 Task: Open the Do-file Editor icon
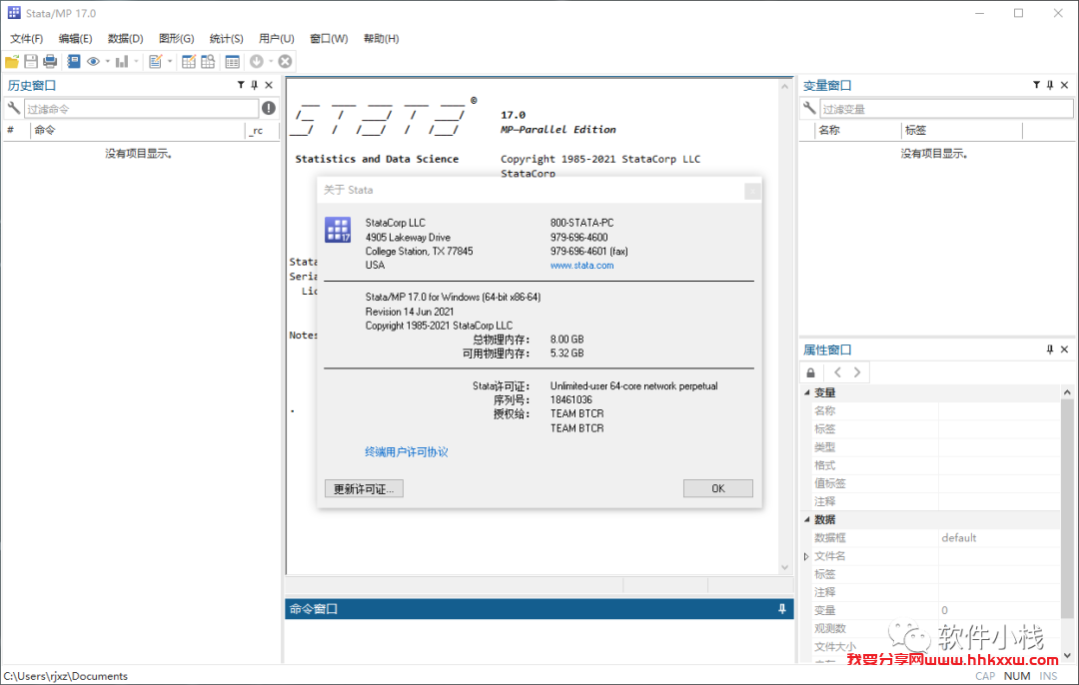click(156, 61)
